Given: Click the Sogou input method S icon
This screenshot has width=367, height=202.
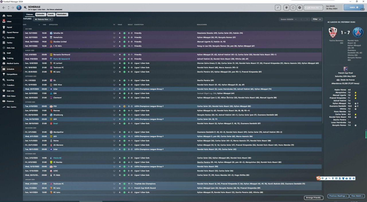Looking at the screenshot, I should [x=319, y=178].
